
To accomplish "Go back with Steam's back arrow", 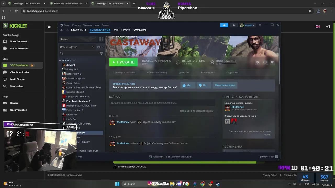I will click(62, 30).
